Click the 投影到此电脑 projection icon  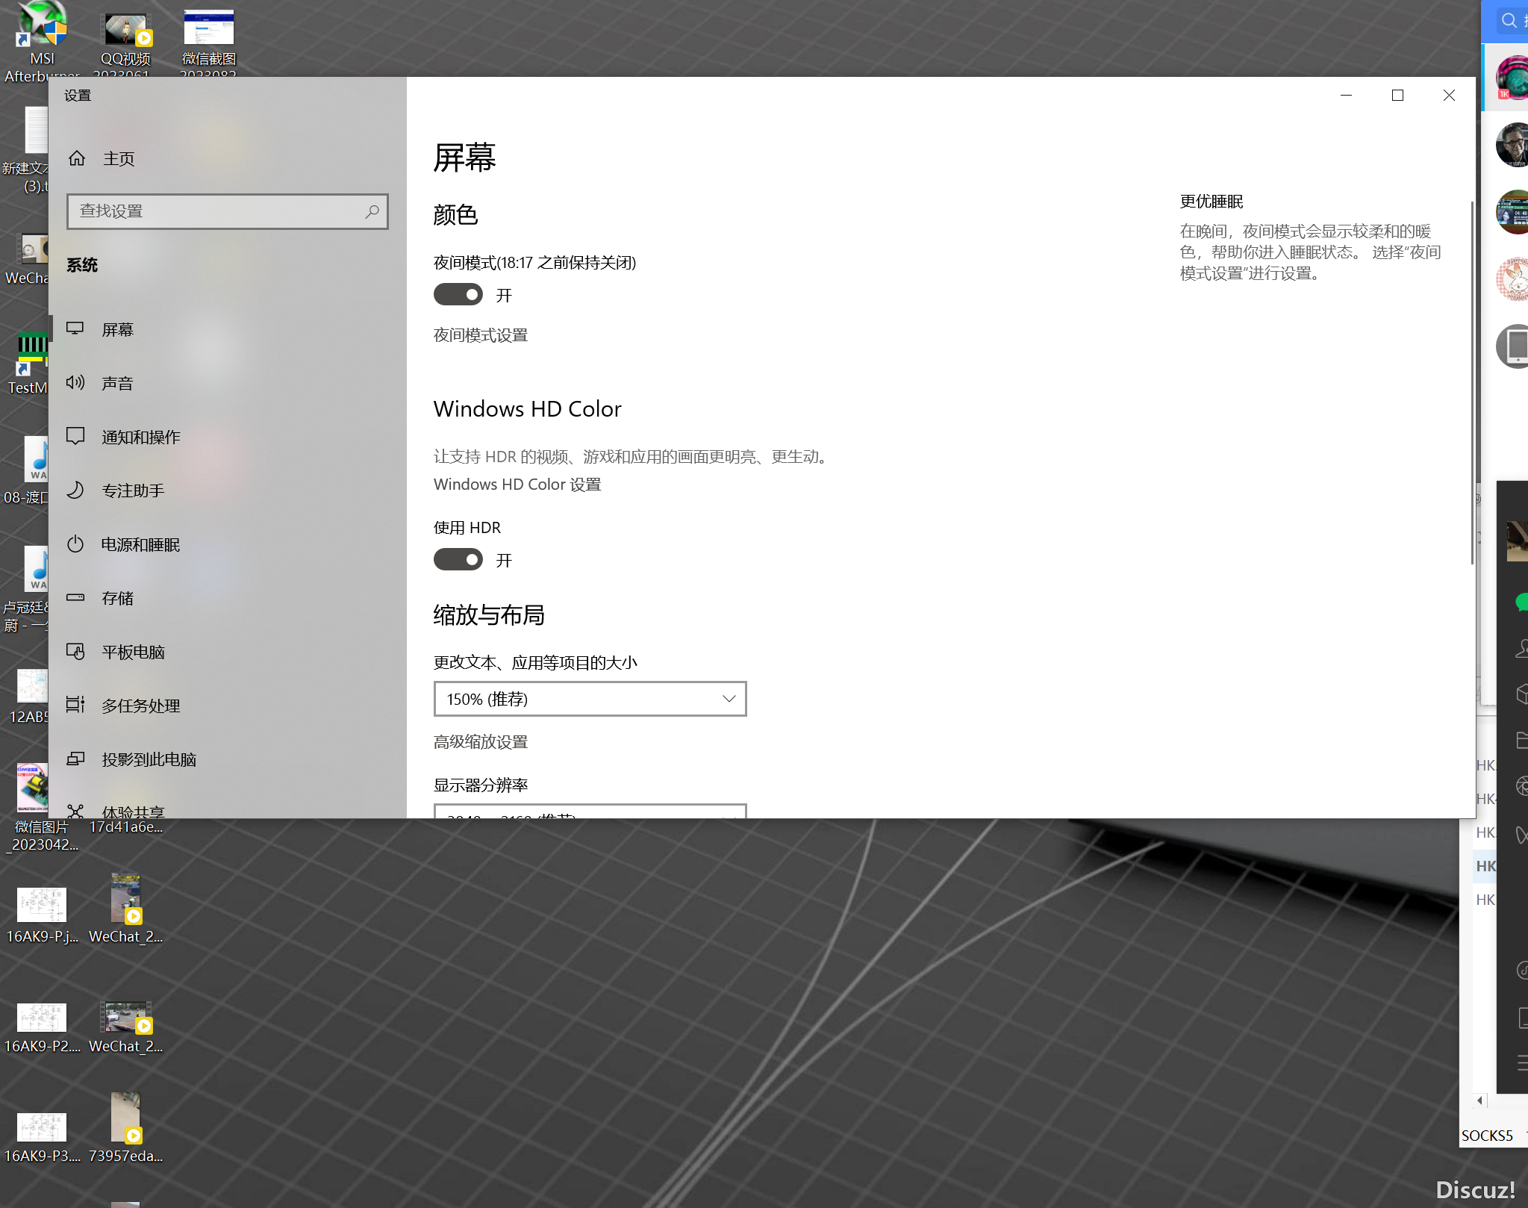75,759
